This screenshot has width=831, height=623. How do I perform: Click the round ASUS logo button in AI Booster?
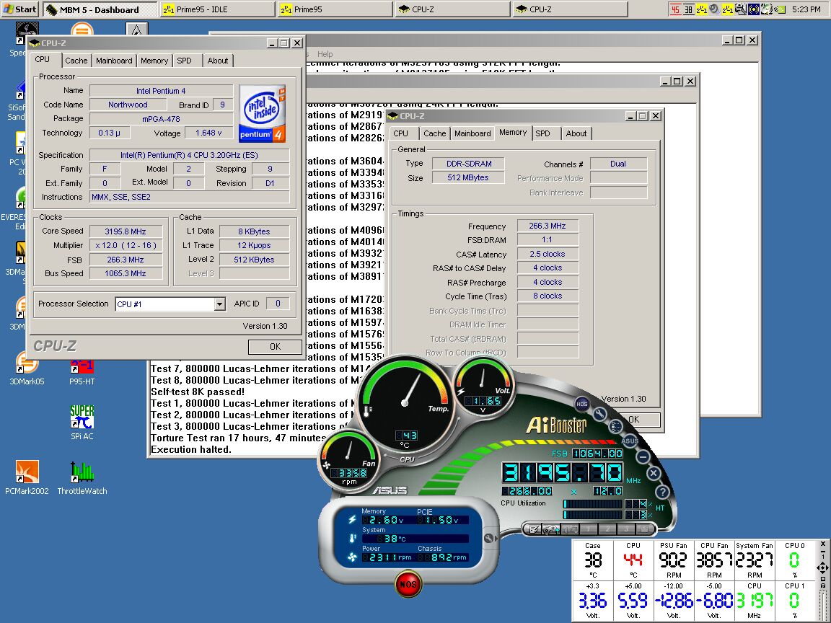[x=630, y=441]
